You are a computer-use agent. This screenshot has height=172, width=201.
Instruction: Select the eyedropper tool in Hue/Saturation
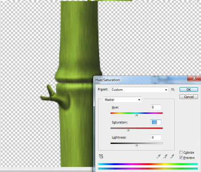159,156
